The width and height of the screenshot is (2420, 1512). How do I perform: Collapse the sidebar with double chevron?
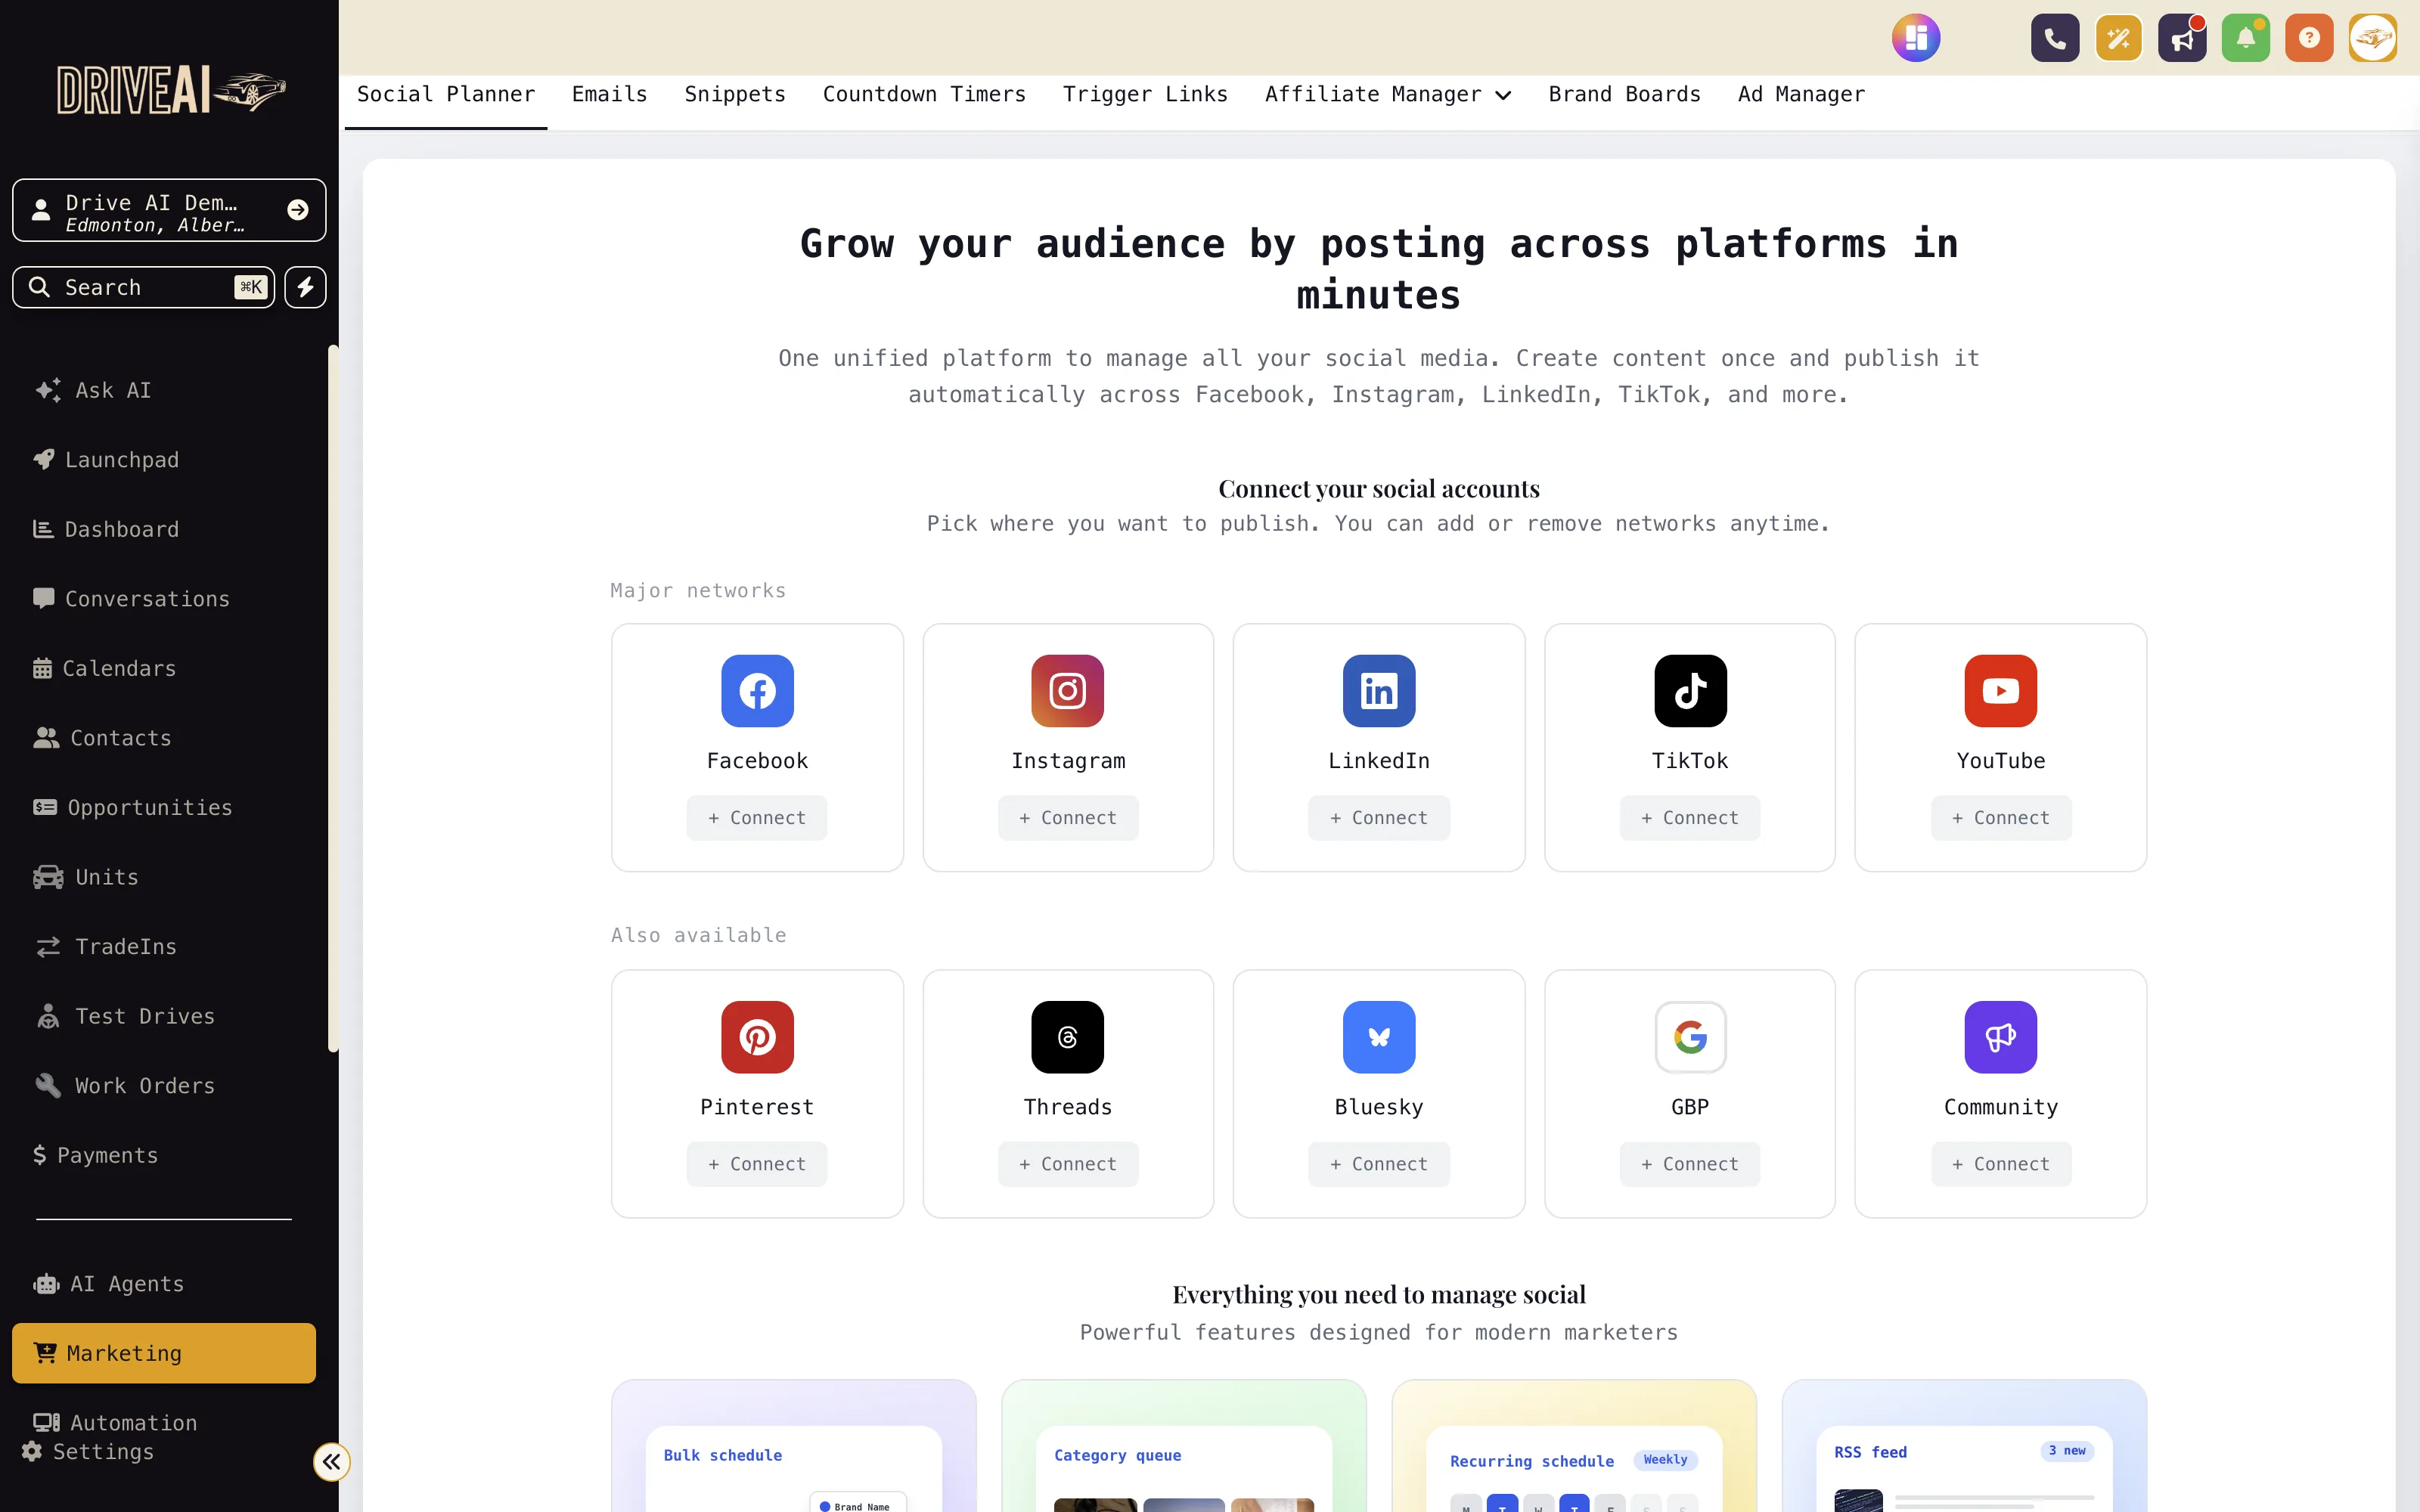click(x=331, y=1462)
